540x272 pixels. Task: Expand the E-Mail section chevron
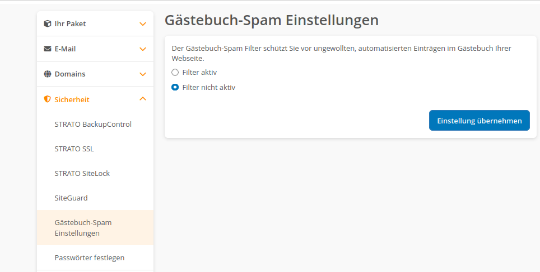tap(143, 49)
